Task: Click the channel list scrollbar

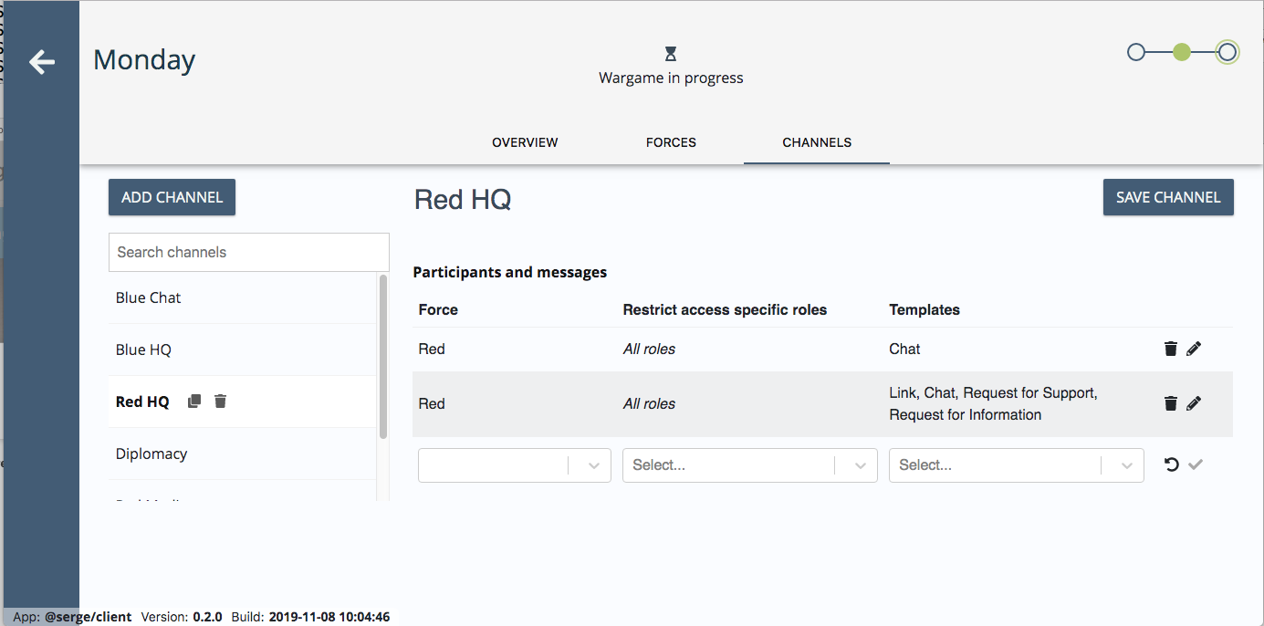Action: pos(383,356)
